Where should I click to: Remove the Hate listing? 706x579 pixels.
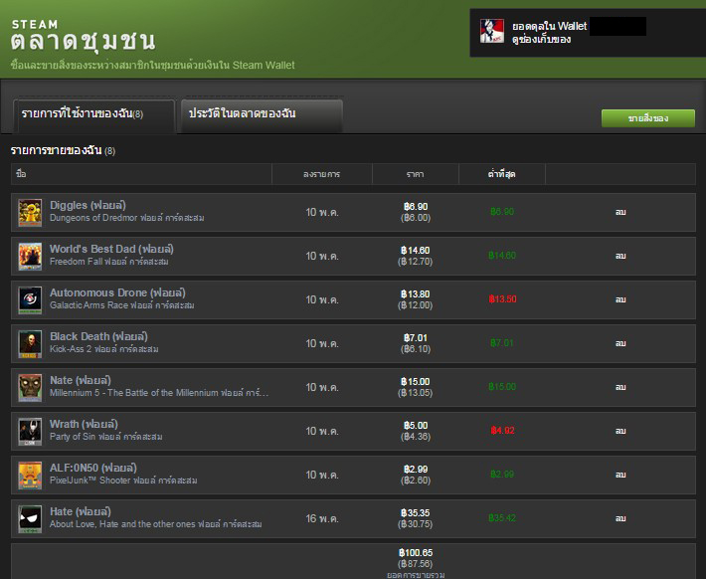click(620, 517)
